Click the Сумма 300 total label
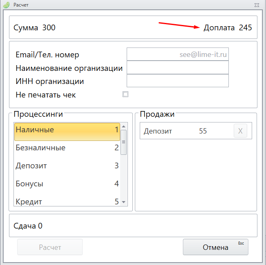The width and height of the screenshot is (266, 265). 35,28
